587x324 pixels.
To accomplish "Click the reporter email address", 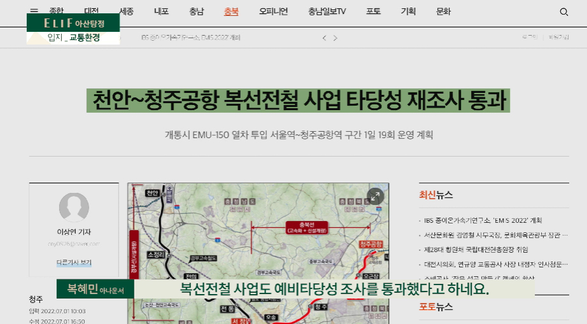I will coord(74,244).
